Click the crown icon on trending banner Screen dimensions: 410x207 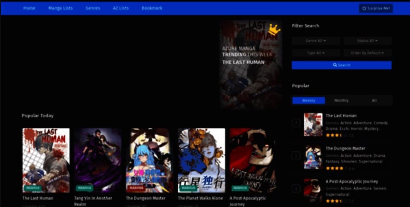[x=274, y=30]
